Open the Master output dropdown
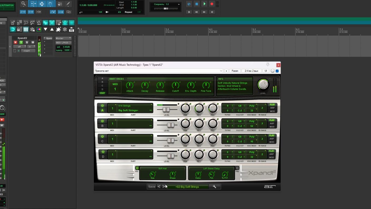This screenshot has height=209, width=371. click(63, 38)
